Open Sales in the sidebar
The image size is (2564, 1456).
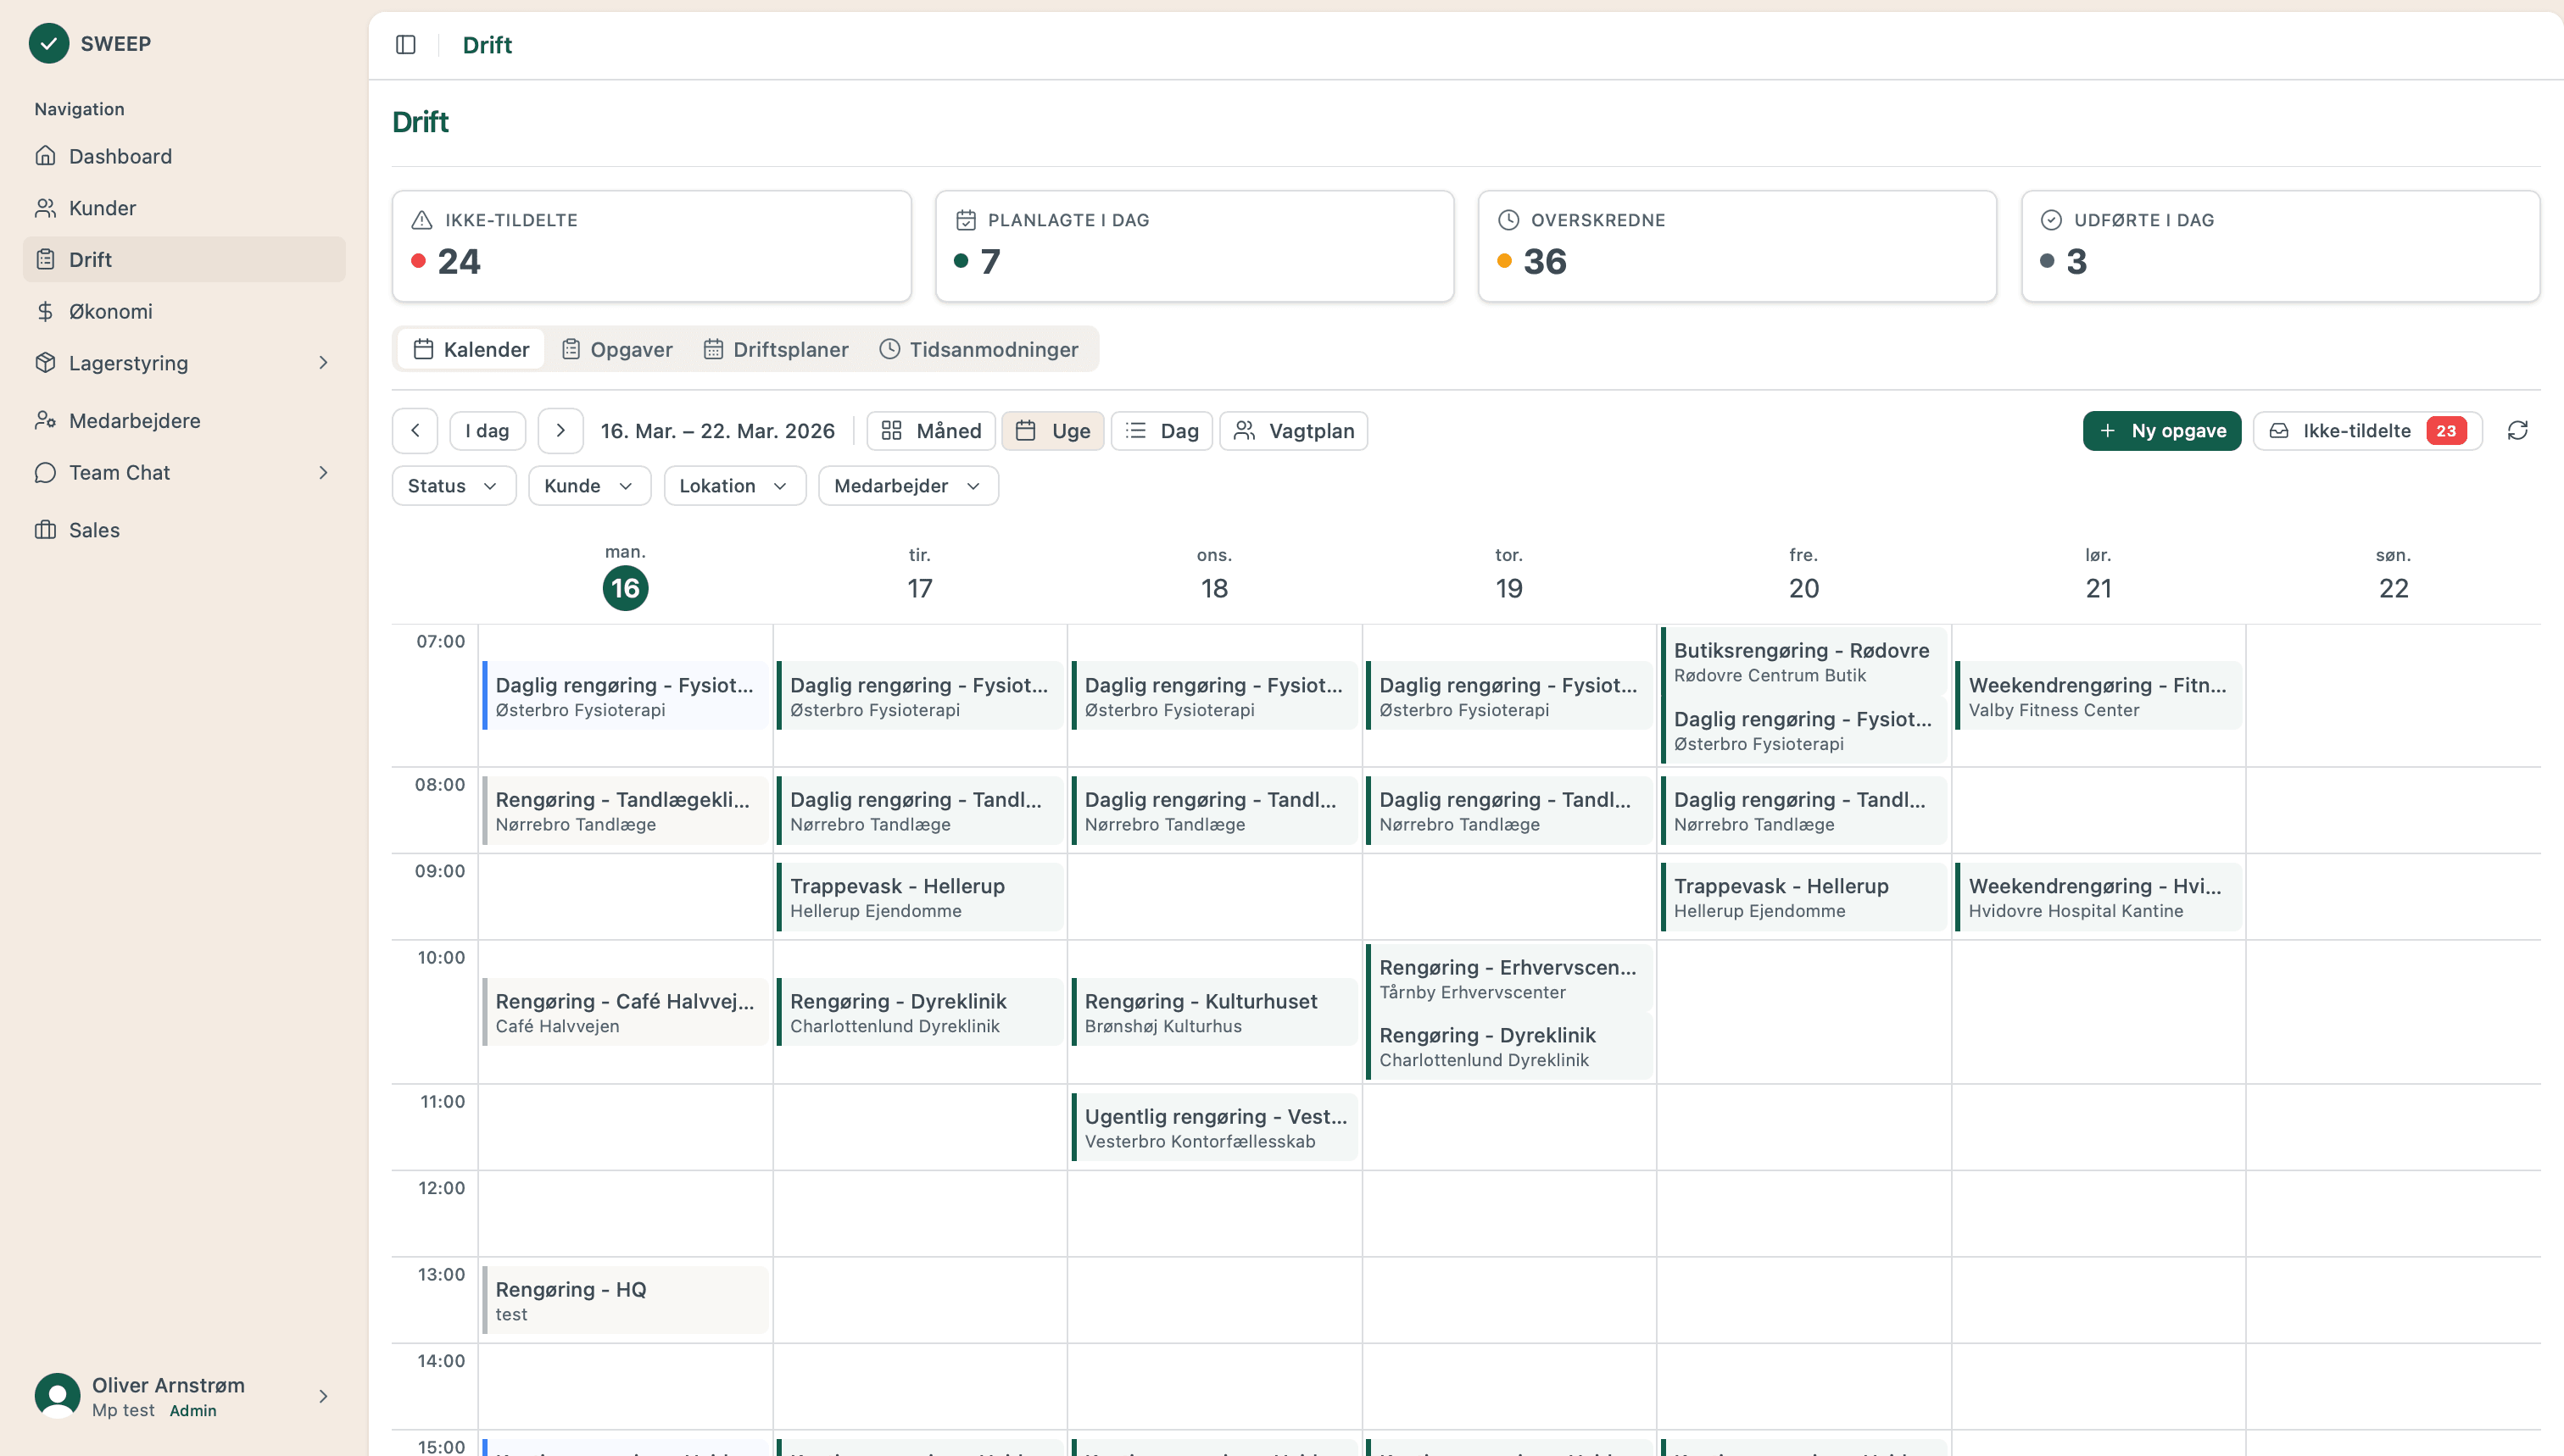pos(94,530)
